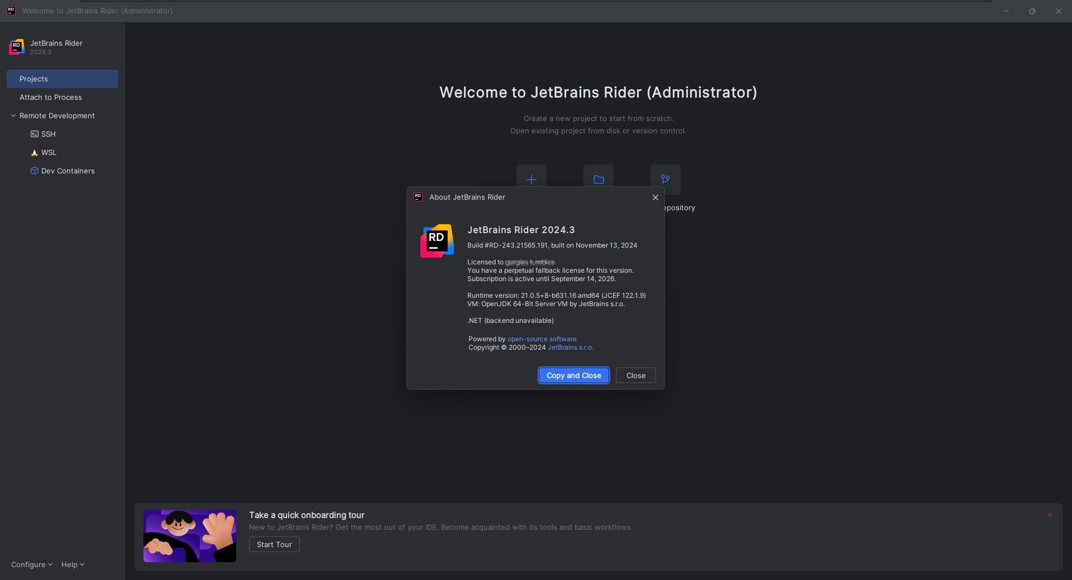Select the Projects tab
The height and width of the screenshot is (580, 1072).
coord(63,79)
